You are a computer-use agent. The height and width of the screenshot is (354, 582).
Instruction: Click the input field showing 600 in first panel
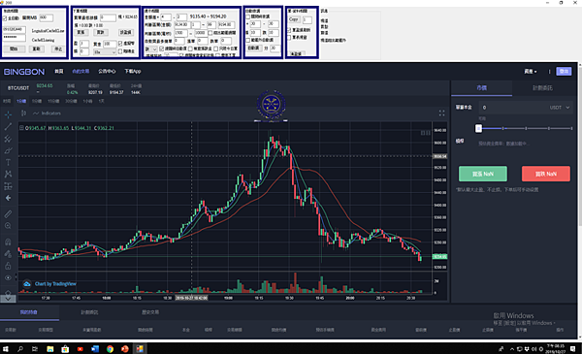click(x=46, y=17)
